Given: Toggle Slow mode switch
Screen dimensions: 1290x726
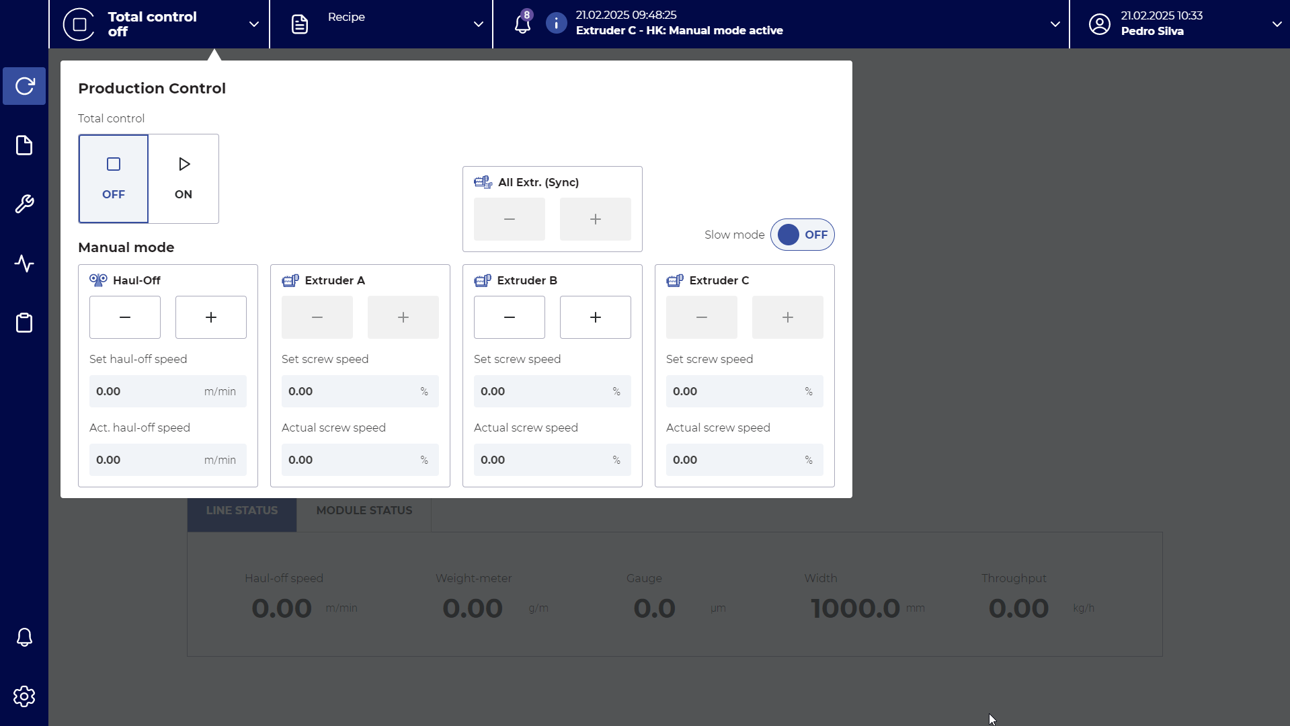Looking at the screenshot, I should click(802, 235).
